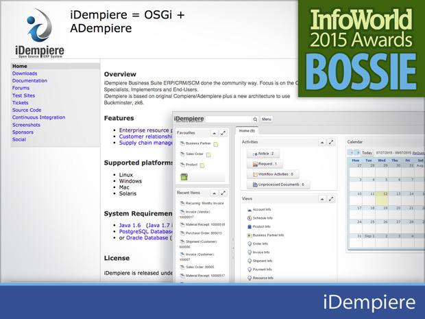Click the iDempiere logo at top left

coord(40,32)
